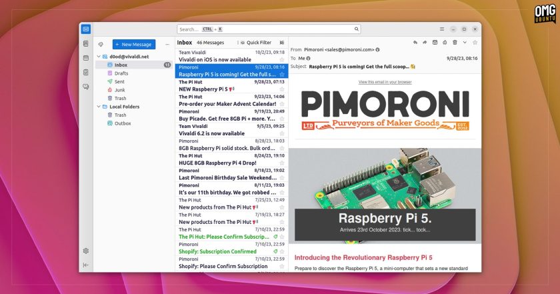Collapse the spaces toolbar
This screenshot has width=560, height=294.
[x=86, y=265]
